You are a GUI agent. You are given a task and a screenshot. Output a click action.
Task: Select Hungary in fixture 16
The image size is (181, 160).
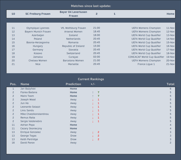click(38, 46)
